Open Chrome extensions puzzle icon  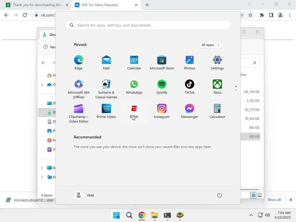262,15
